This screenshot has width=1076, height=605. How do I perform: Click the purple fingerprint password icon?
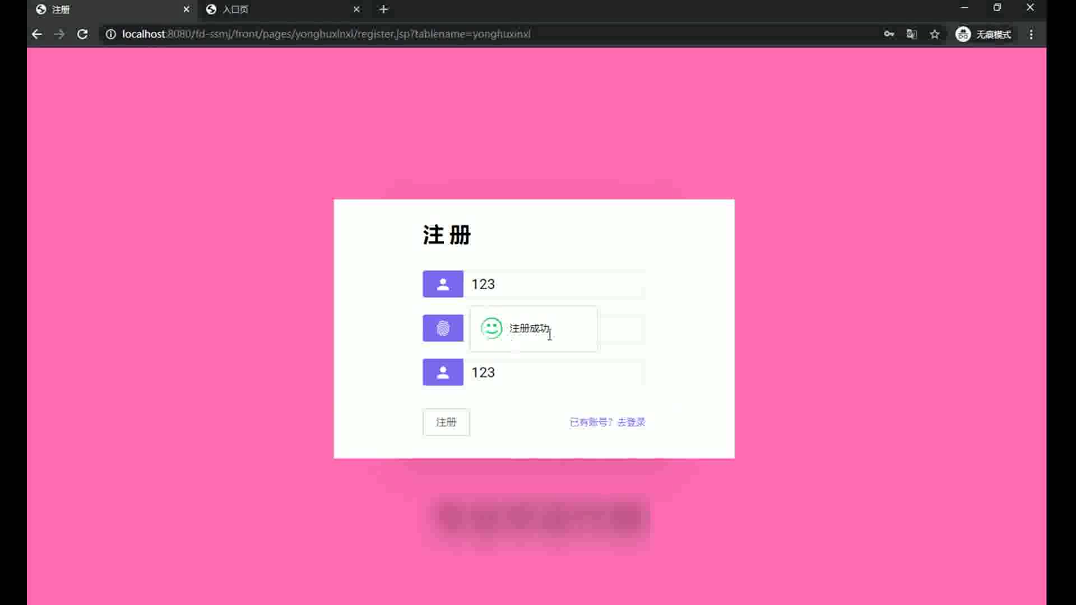(x=443, y=328)
